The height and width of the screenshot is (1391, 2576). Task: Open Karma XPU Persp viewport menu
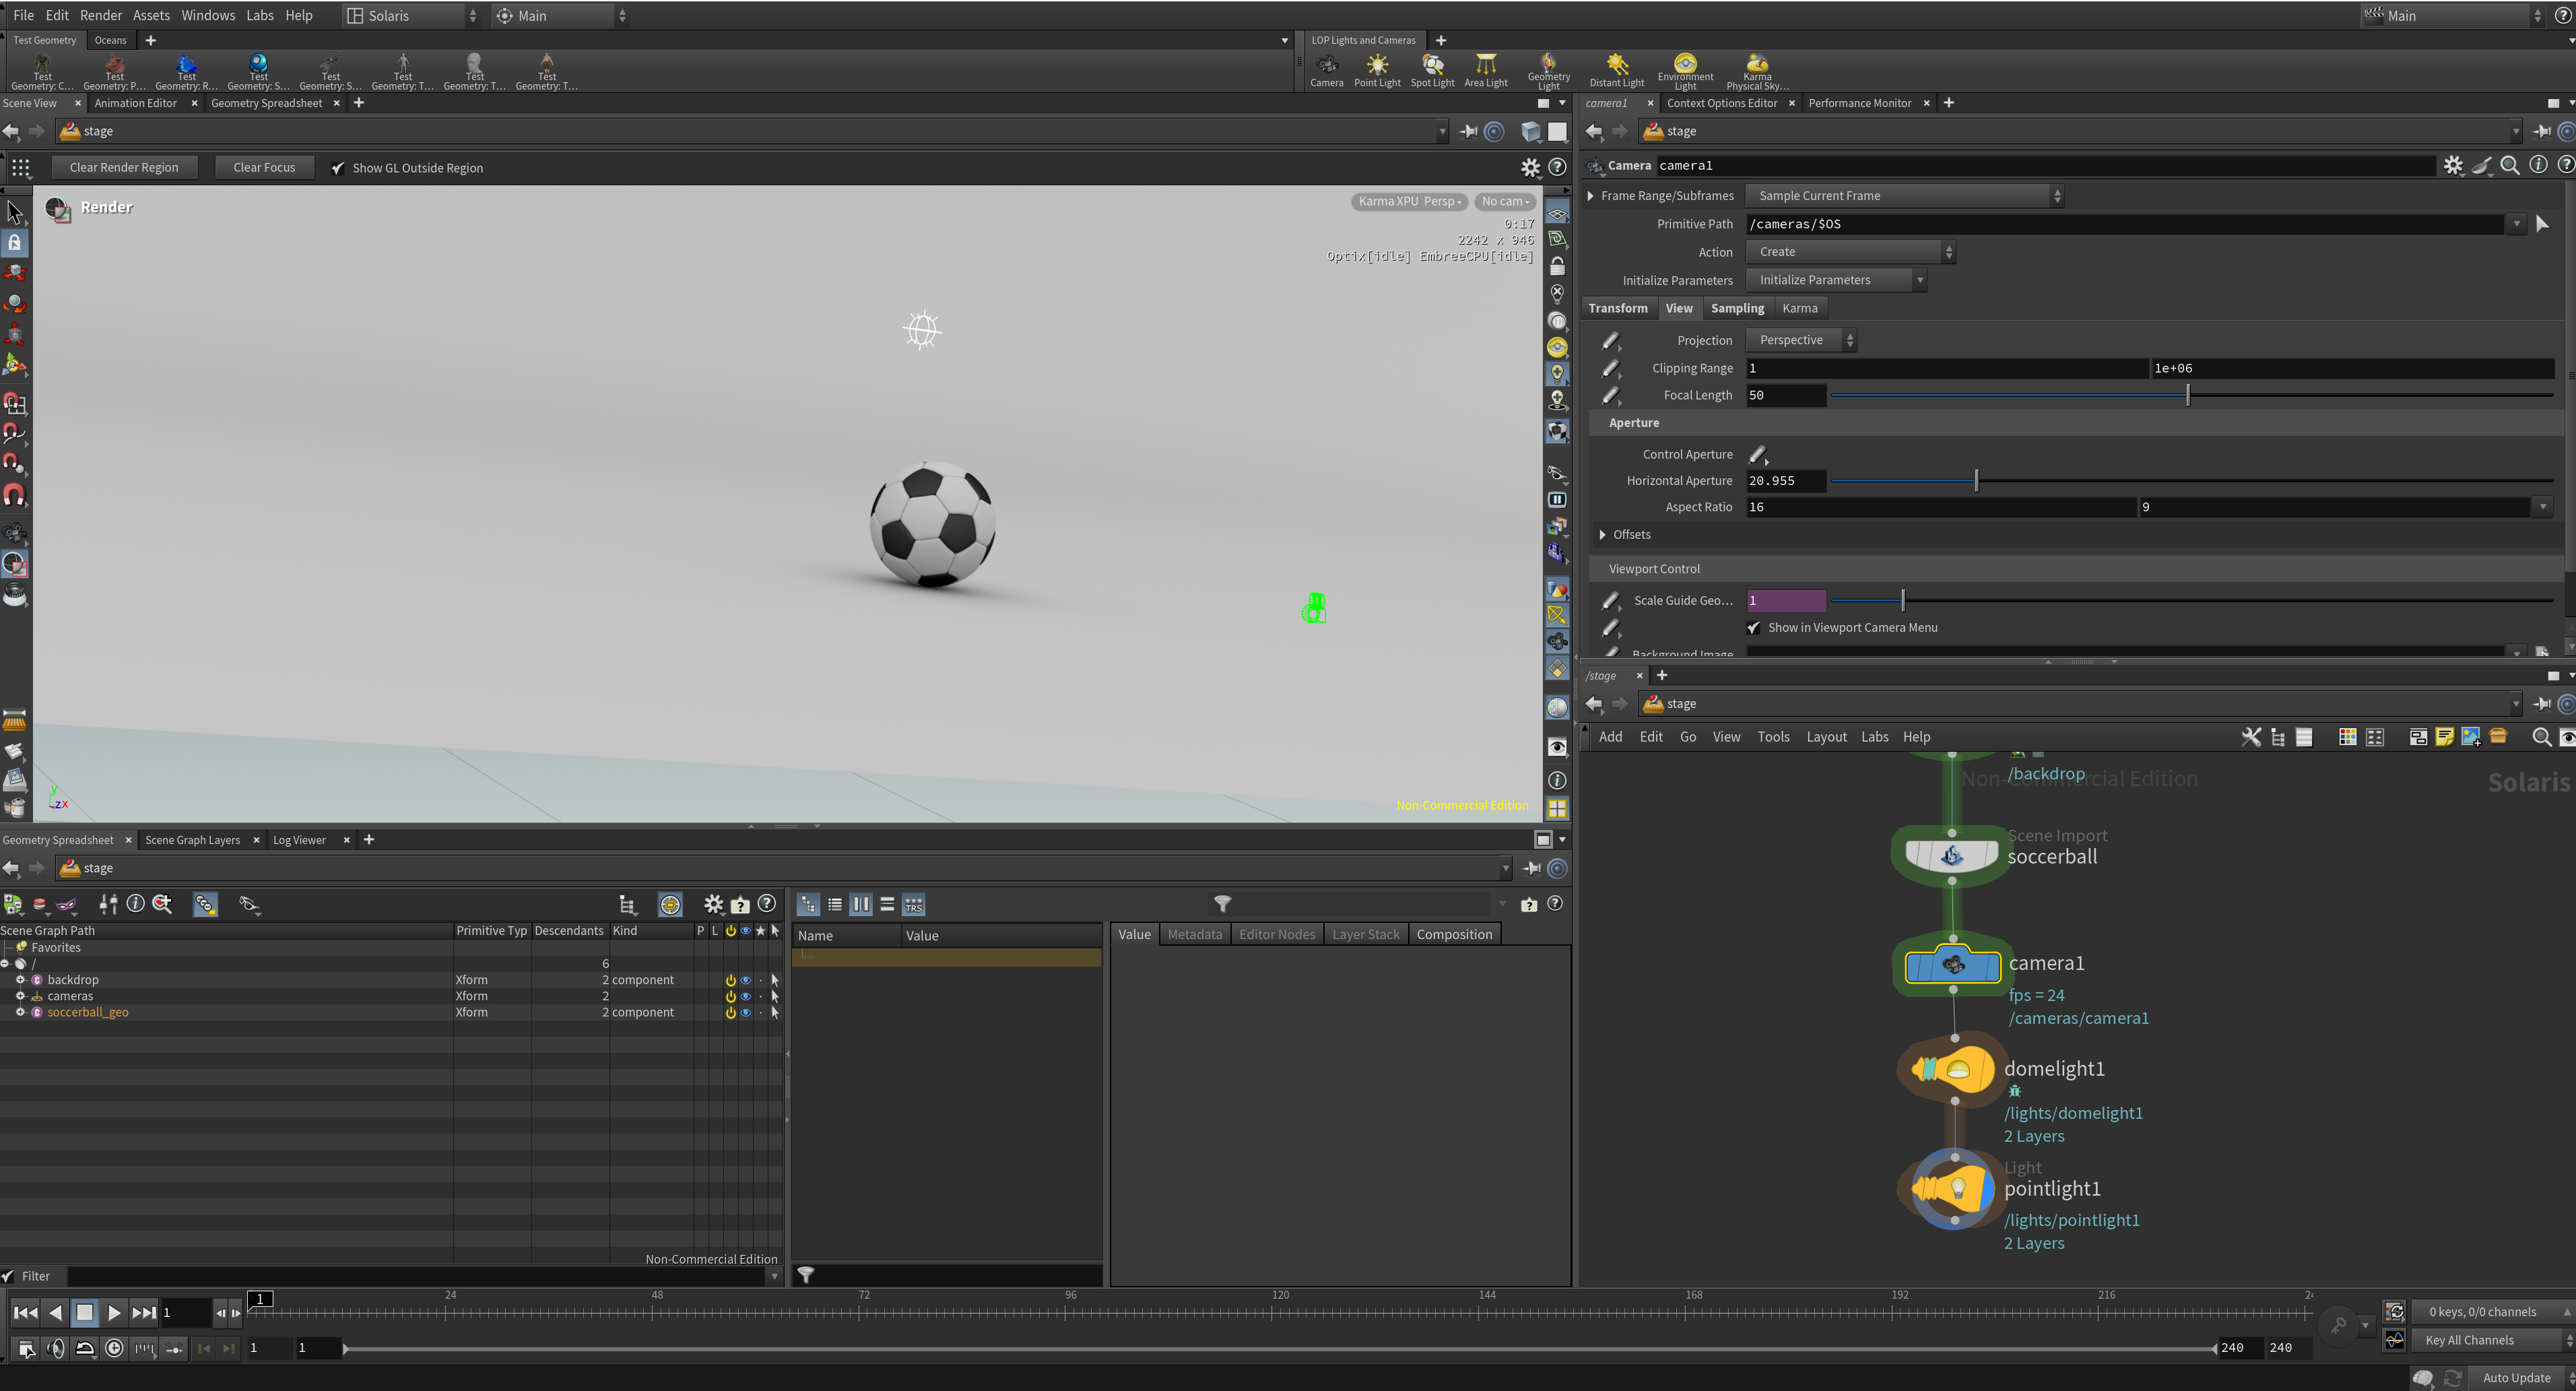click(1408, 201)
